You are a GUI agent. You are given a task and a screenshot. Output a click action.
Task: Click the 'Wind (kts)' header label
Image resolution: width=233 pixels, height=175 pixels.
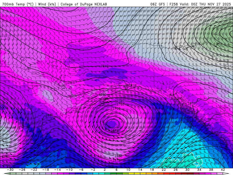coord(47,4)
